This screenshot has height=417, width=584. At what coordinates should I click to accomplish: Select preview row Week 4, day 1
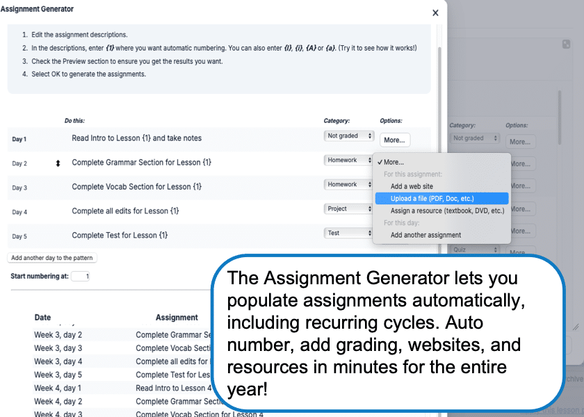tap(123, 389)
